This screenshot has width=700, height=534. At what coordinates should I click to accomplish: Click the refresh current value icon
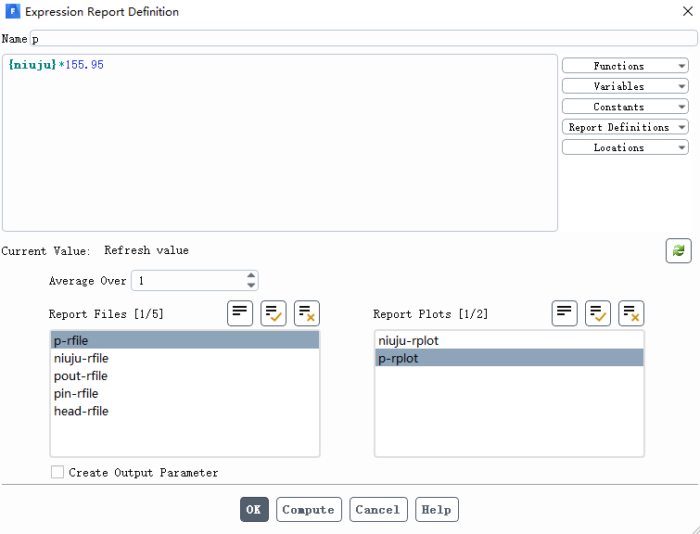(x=678, y=251)
